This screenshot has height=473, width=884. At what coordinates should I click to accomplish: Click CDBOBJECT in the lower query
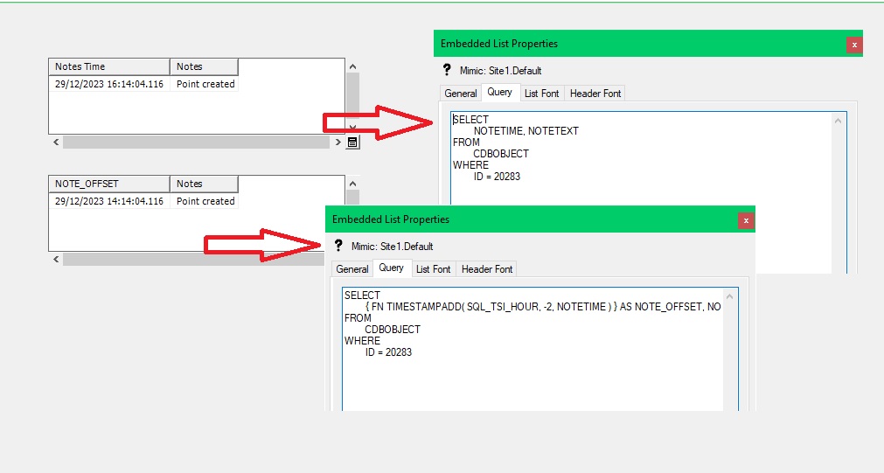tap(393, 330)
